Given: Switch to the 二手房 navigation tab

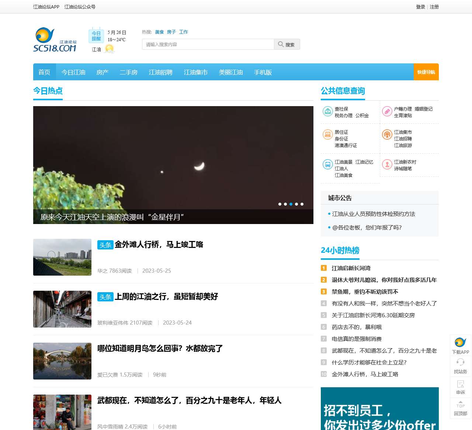Looking at the screenshot, I should [x=129, y=72].
